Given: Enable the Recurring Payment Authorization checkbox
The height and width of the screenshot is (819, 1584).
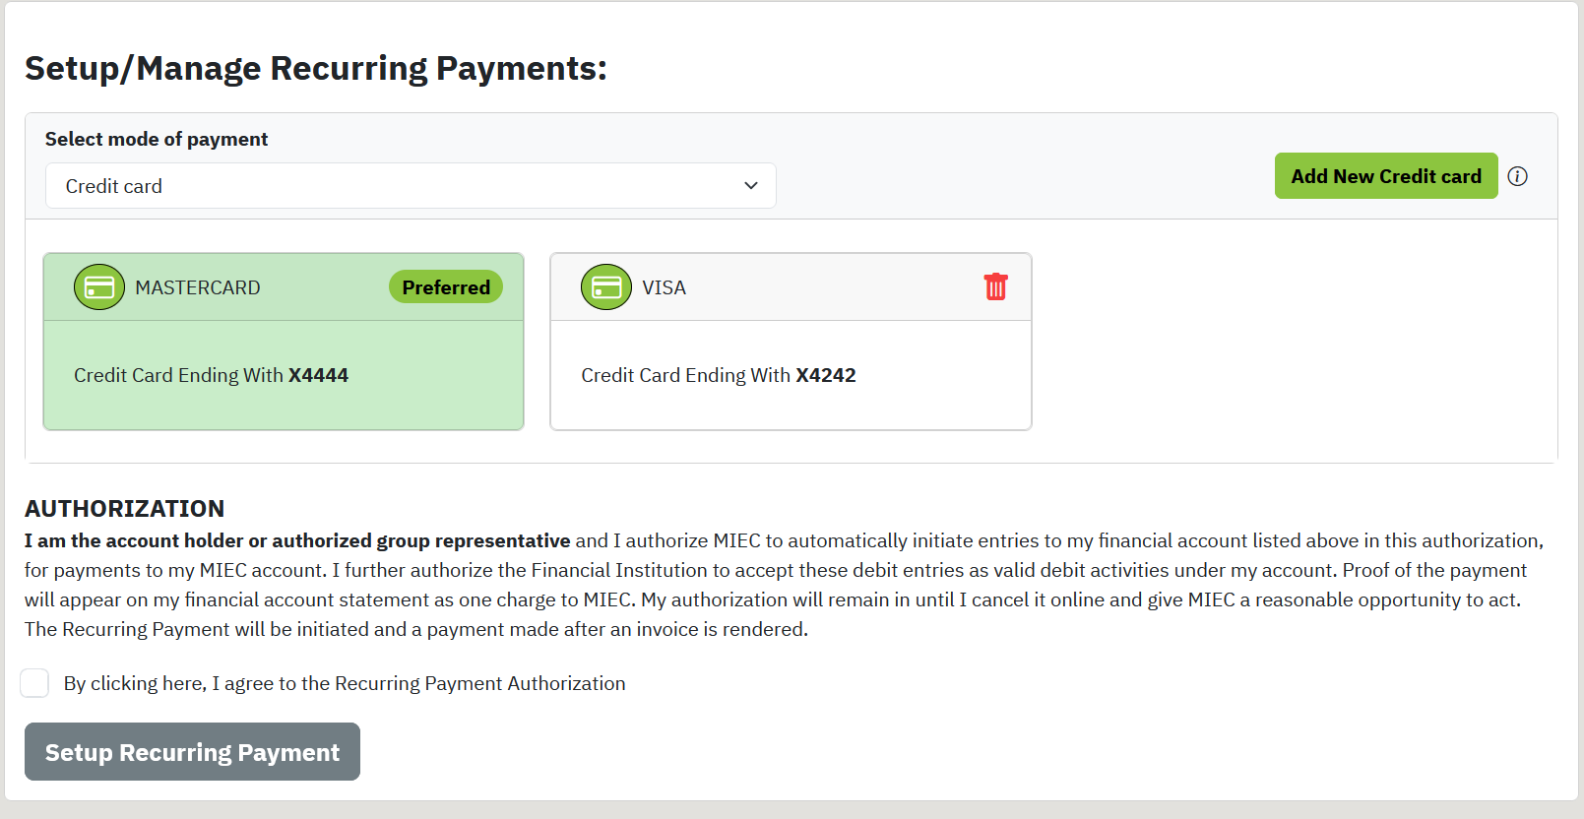Looking at the screenshot, I should pyautogui.click(x=34, y=682).
